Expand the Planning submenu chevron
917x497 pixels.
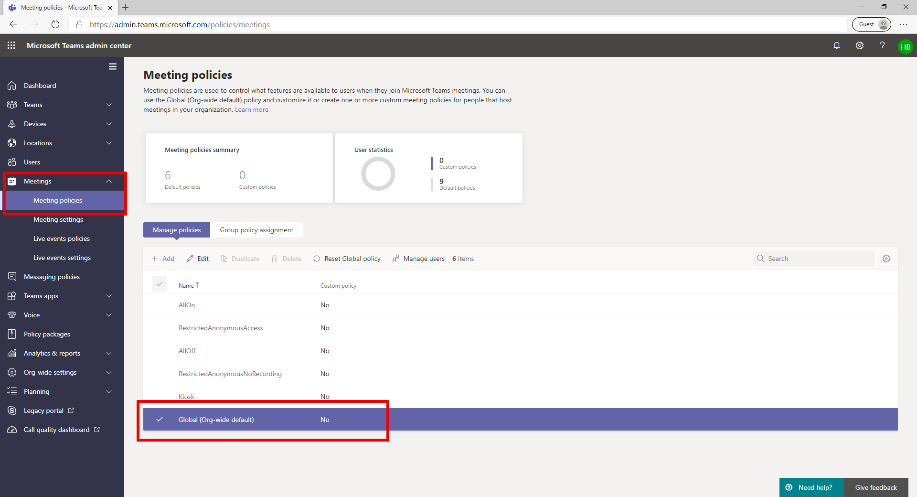[109, 391]
